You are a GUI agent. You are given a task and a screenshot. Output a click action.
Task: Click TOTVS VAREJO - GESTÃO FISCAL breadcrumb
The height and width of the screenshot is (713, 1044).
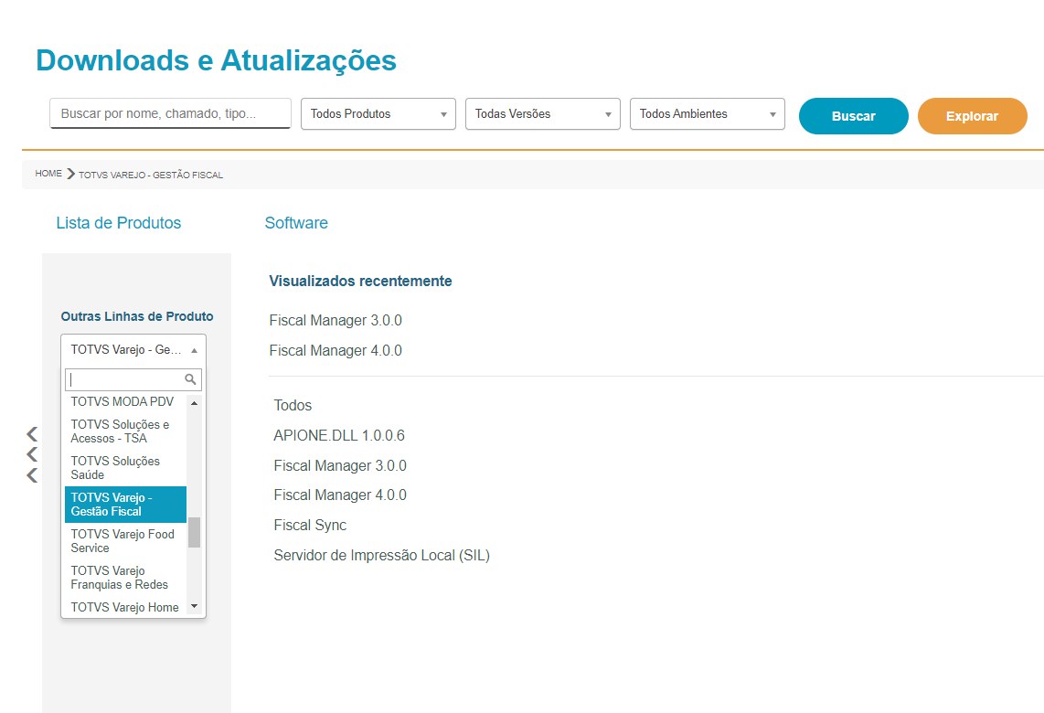pos(151,176)
